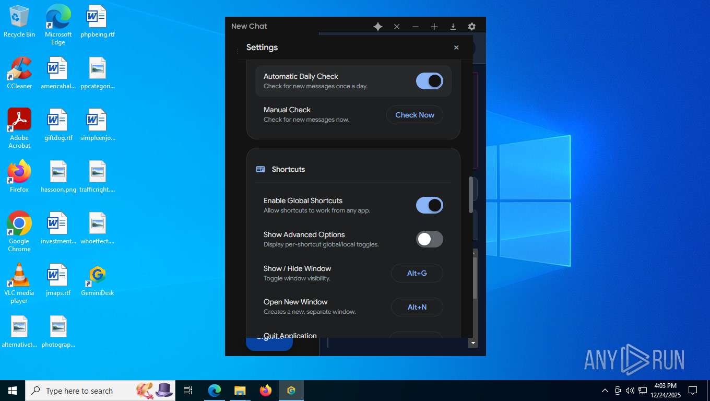Viewport: 710px width, 401px height.
Task: Click the Manual Check label
Action: click(x=287, y=110)
